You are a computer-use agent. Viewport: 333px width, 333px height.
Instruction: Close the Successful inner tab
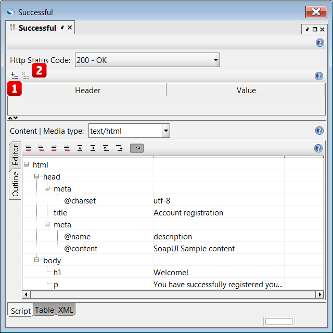pos(70,28)
